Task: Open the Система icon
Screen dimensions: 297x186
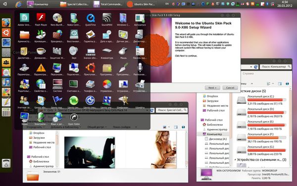Action: pyautogui.click(x=57, y=86)
